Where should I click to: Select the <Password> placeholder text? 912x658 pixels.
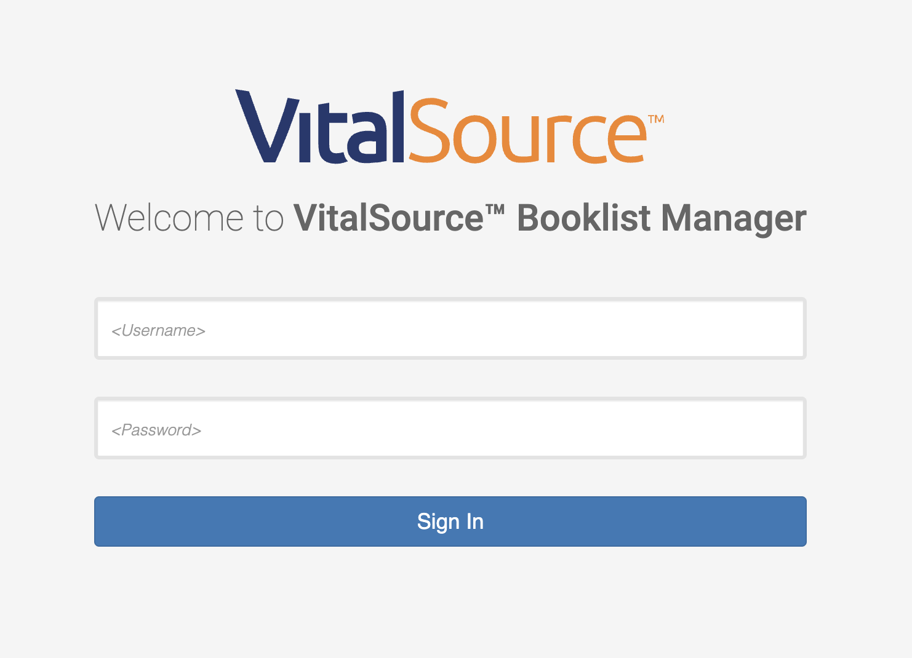point(156,430)
